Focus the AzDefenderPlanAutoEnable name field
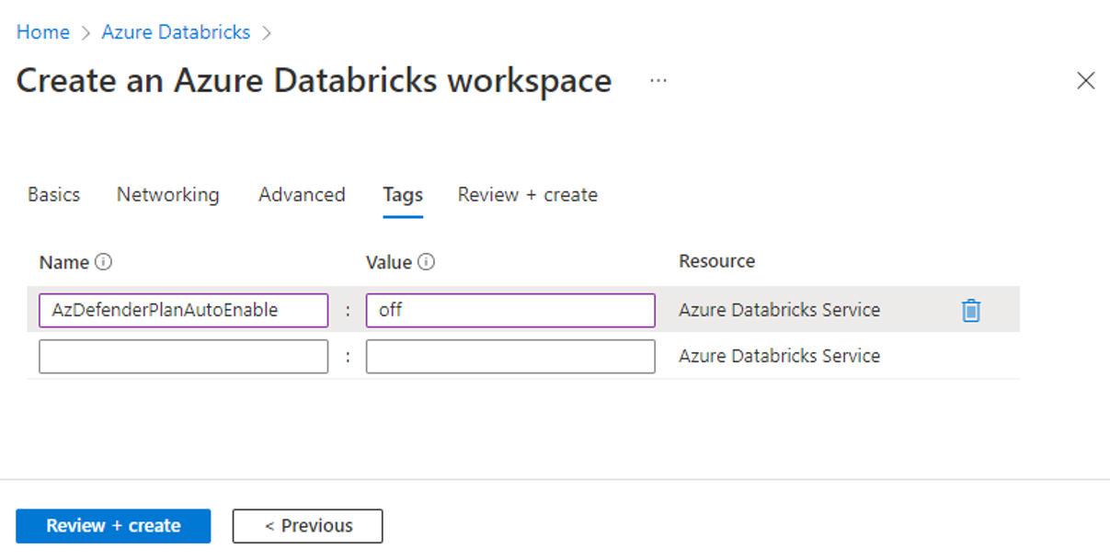Image resolution: width=1110 pixels, height=560 pixels. 183,311
